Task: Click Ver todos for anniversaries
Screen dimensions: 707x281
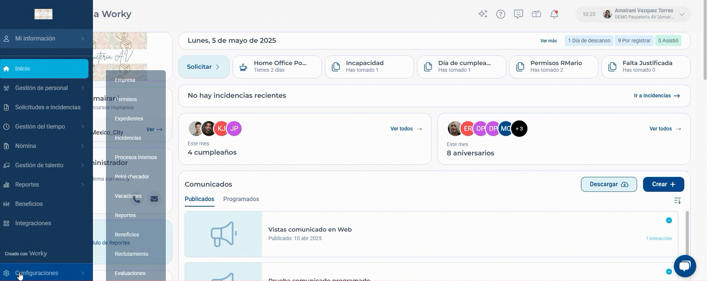Action: pos(665,129)
